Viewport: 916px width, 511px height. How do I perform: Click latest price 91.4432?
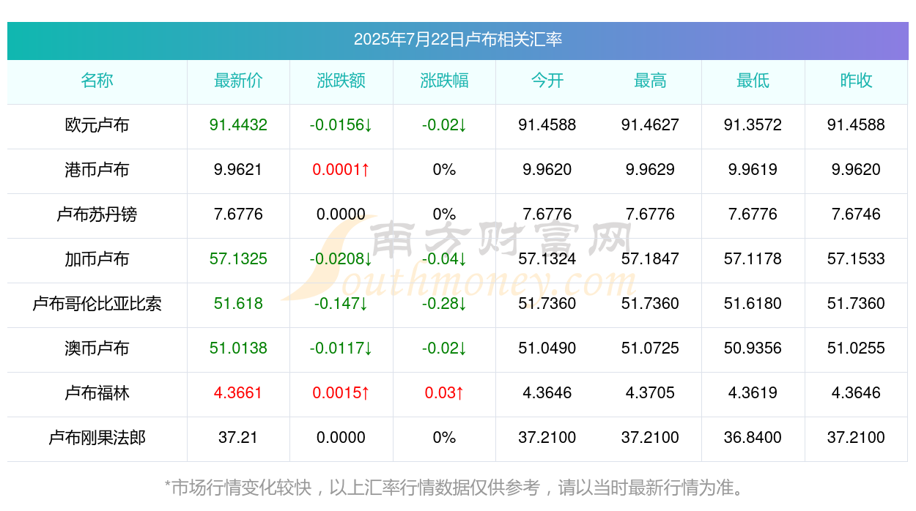tap(238, 125)
